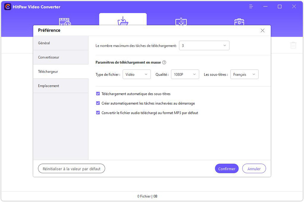Screen dimensions: 304x202
Task: Expand the sous-titres Français dropdown
Action: [x=244, y=75]
